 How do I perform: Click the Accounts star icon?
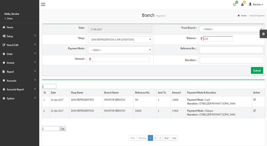(x=4, y=81)
